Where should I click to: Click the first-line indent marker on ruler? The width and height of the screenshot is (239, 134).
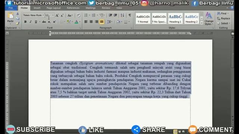point(50,32)
